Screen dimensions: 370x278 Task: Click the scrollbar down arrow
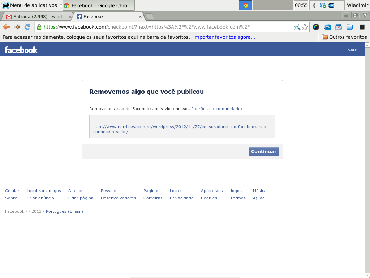coord(367,275)
